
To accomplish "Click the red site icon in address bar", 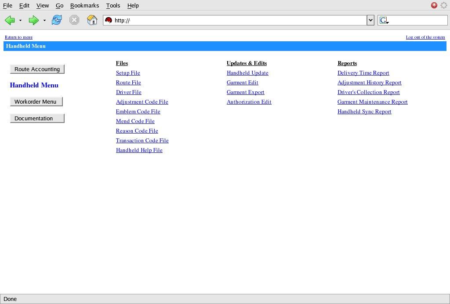I will pyautogui.click(x=109, y=20).
